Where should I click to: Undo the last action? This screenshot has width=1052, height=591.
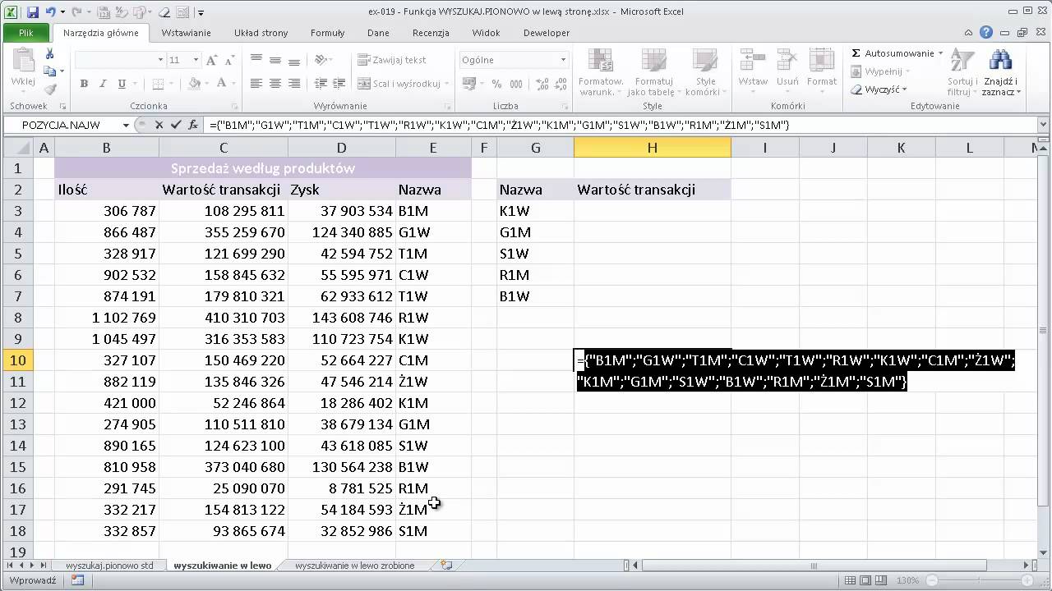coord(52,12)
